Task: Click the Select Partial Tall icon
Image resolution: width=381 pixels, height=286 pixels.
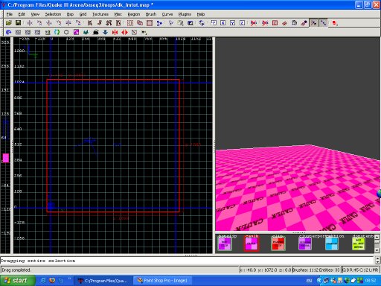Action: pyautogui.click(x=109, y=23)
